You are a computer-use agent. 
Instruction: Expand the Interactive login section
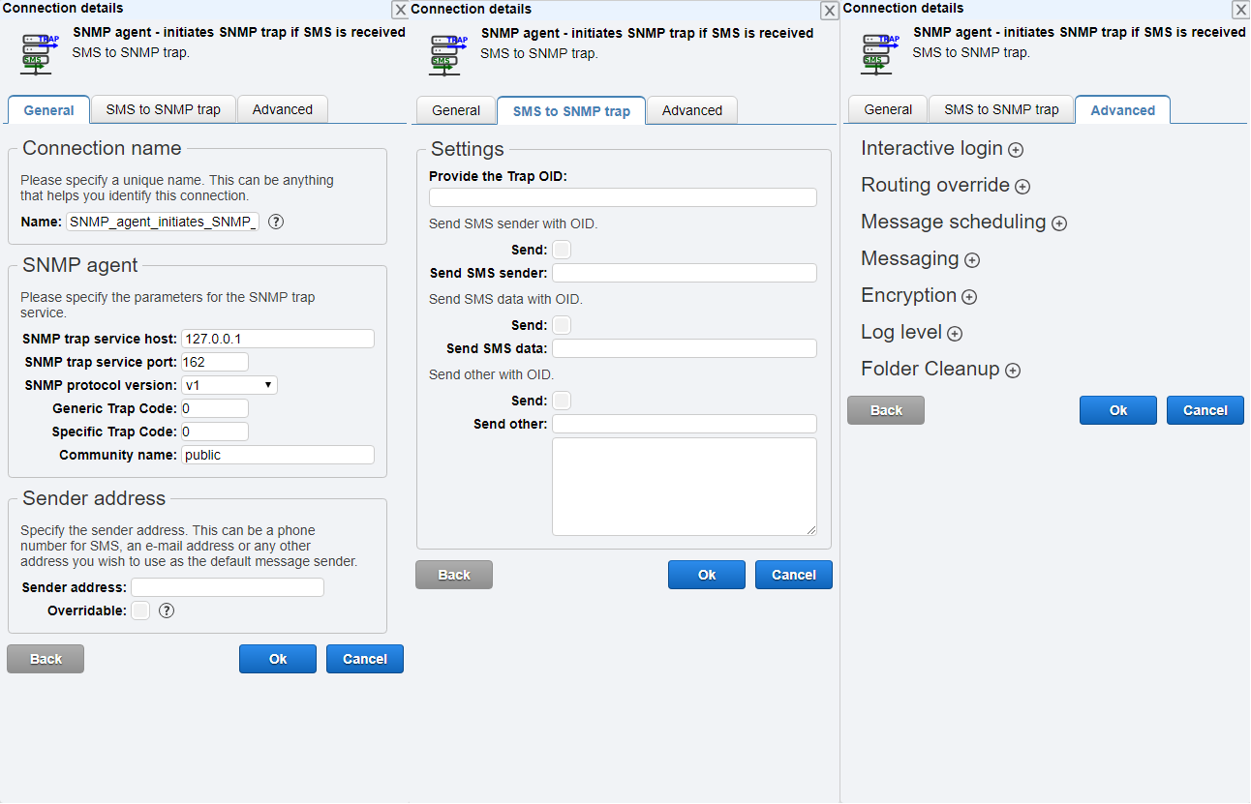tap(1015, 150)
